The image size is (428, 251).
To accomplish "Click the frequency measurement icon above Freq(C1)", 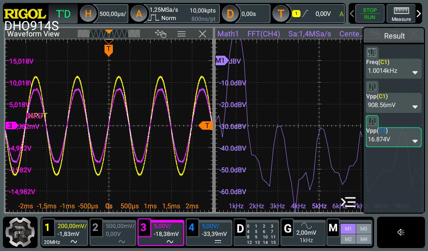I will pyautogui.click(x=372, y=52).
